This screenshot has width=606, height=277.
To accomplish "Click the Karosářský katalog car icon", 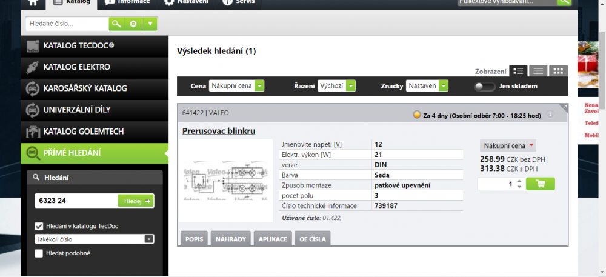I will point(33,88).
